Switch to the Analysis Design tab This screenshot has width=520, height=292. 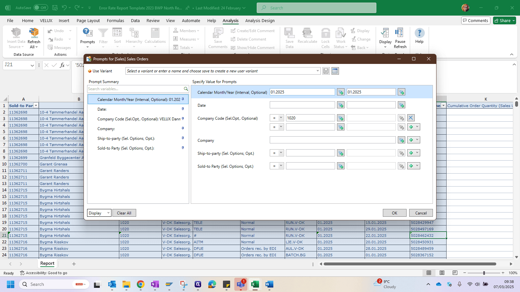pos(260,20)
